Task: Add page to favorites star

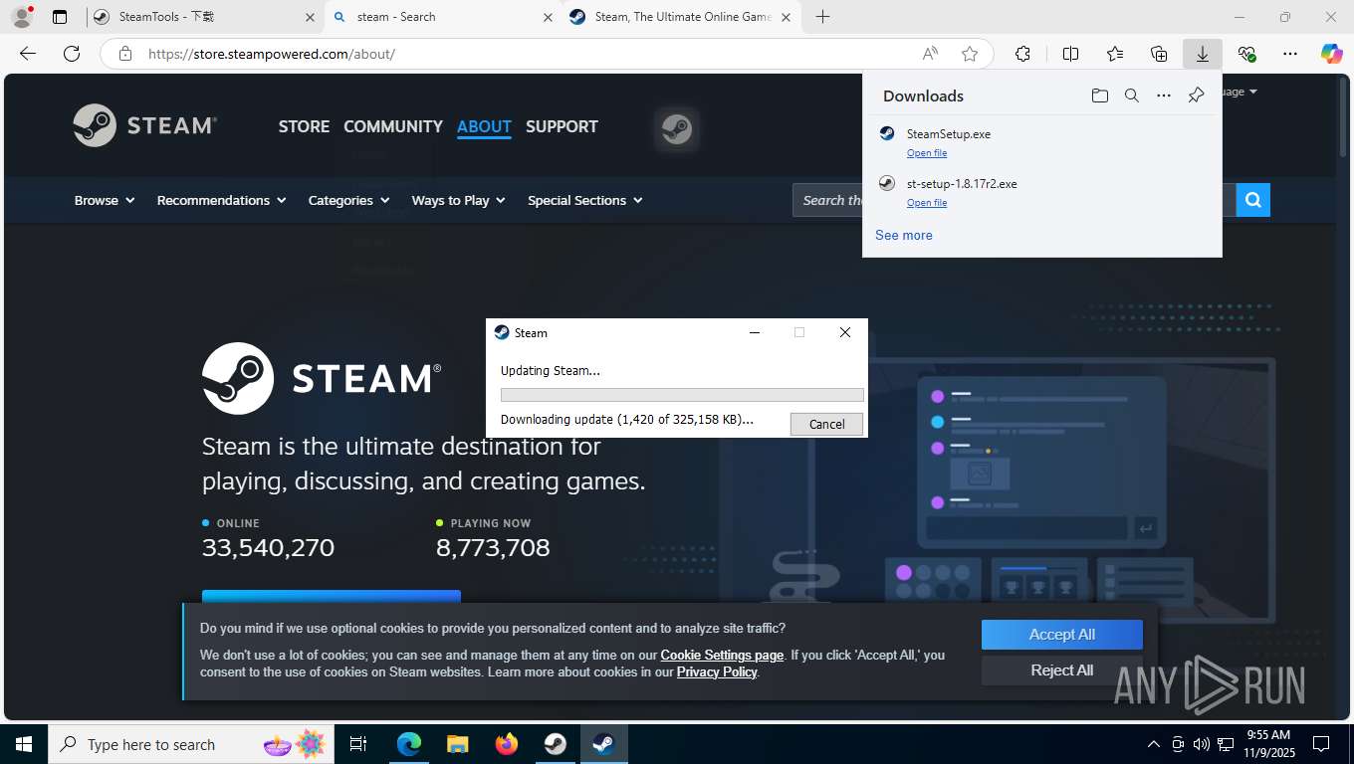Action: (x=970, y=54)
